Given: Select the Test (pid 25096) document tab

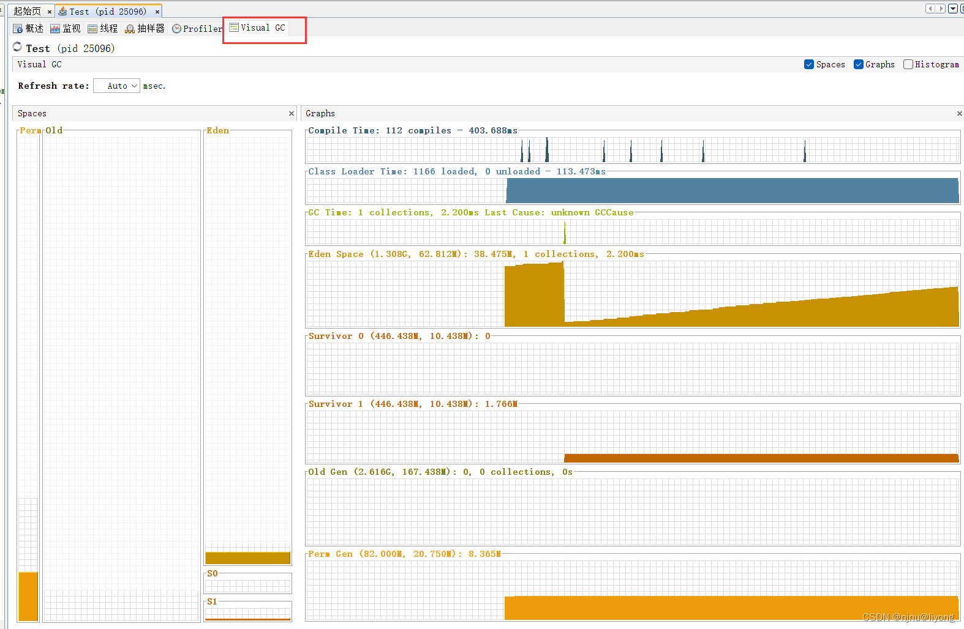Looking at the screenshot, I should 108,11.
